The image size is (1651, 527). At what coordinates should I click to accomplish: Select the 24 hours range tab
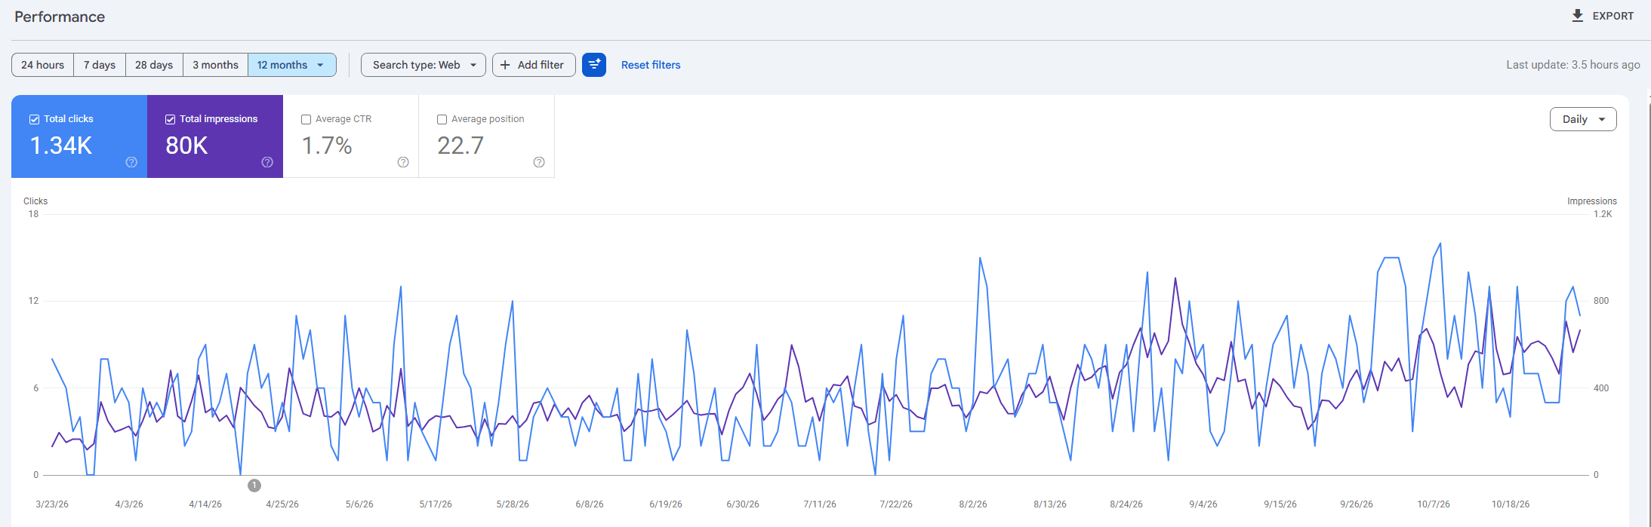click(42, 65)
